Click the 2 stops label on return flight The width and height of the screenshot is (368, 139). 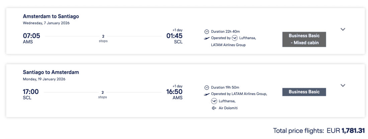(x=103, y=95)
